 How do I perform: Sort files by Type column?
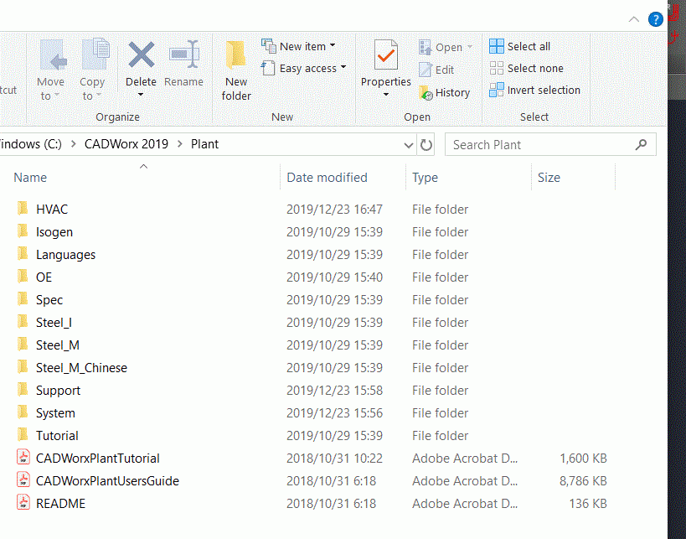pyautogui.click(x=425, y=178)
